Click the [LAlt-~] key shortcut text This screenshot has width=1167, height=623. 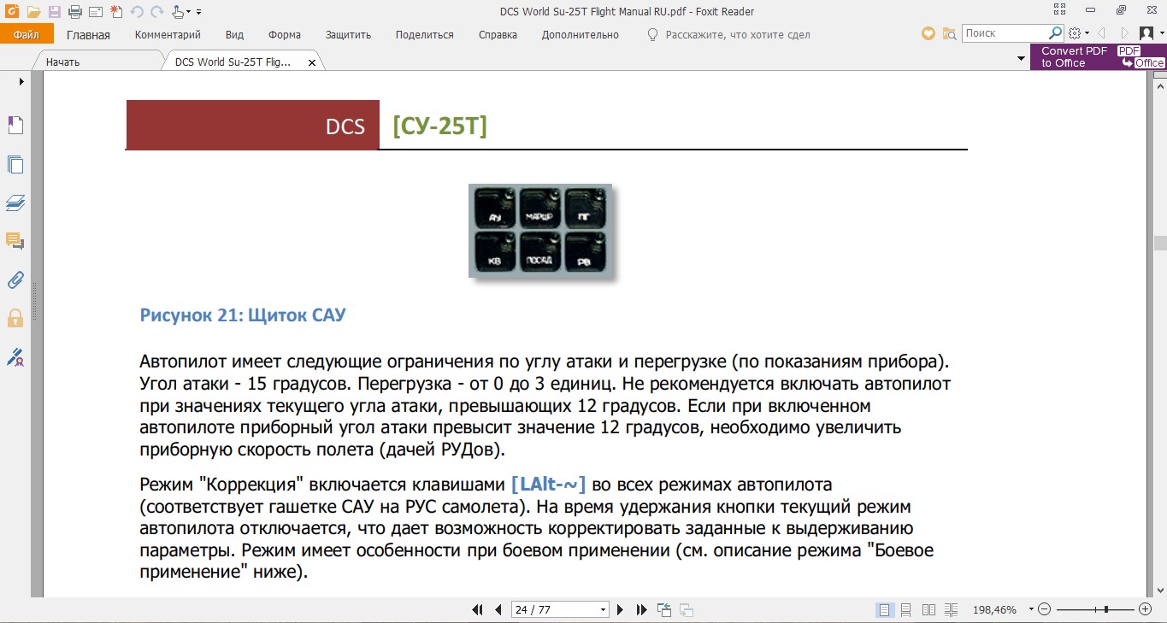click(548, 485)
